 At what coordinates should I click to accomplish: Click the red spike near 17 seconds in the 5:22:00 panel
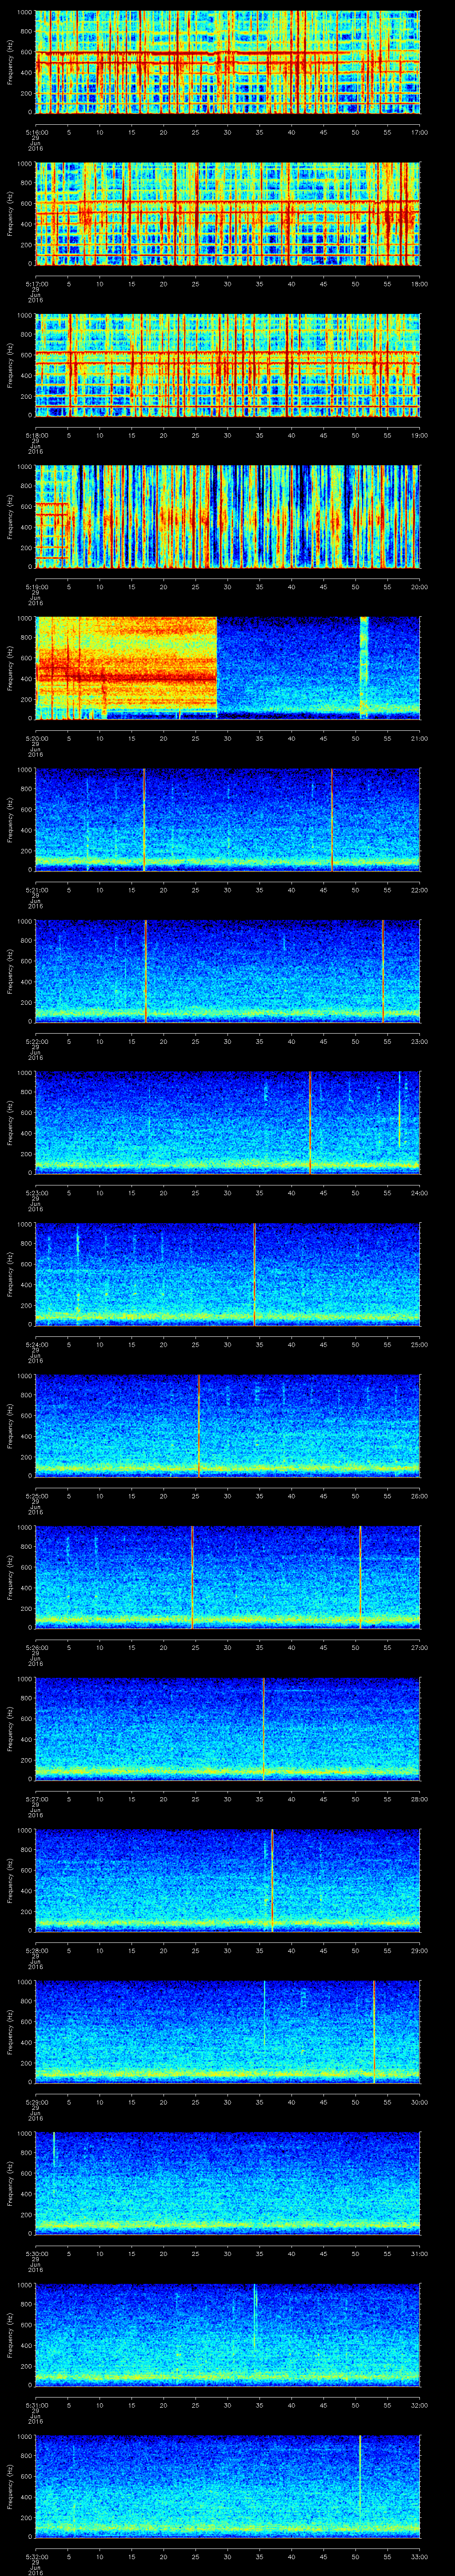tap(146, 971)
